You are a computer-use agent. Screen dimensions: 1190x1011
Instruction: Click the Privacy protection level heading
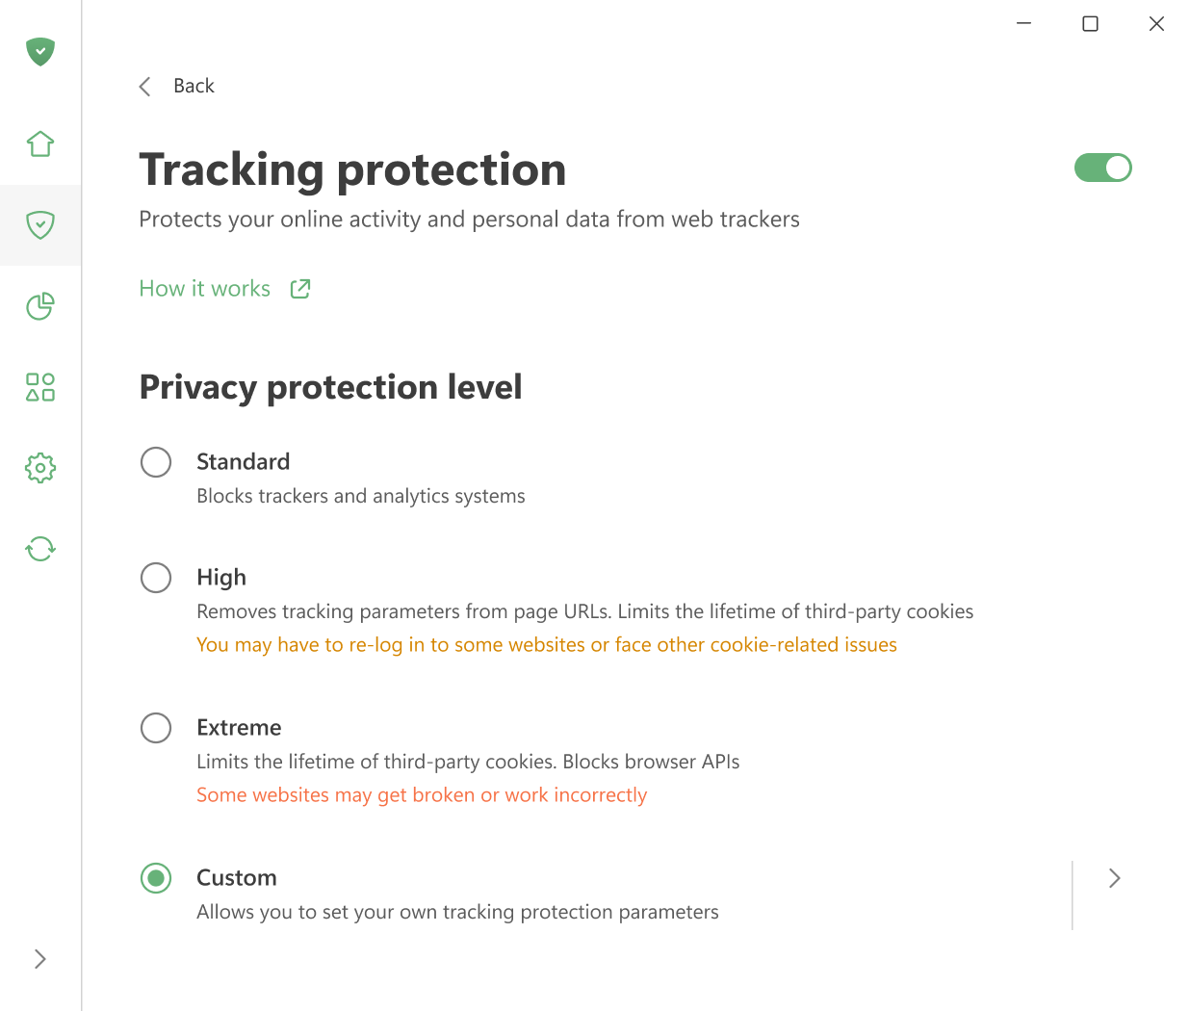(330, 387)
